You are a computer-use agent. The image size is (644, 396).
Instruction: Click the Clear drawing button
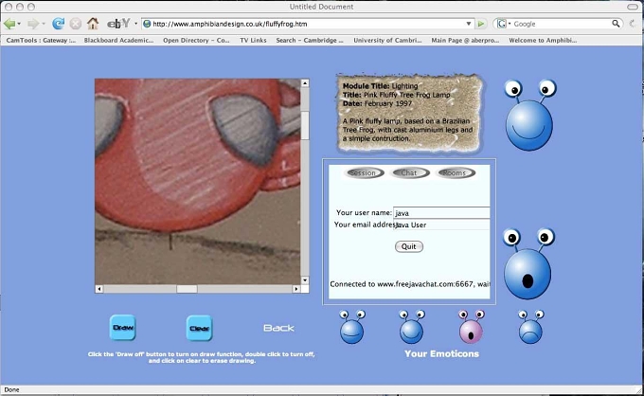(x=199, y=328)
